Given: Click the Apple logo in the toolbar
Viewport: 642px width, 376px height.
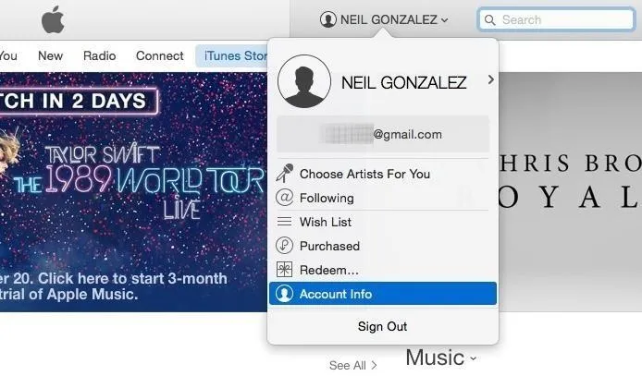Looking at the screenshot, I should coord(53,19).
